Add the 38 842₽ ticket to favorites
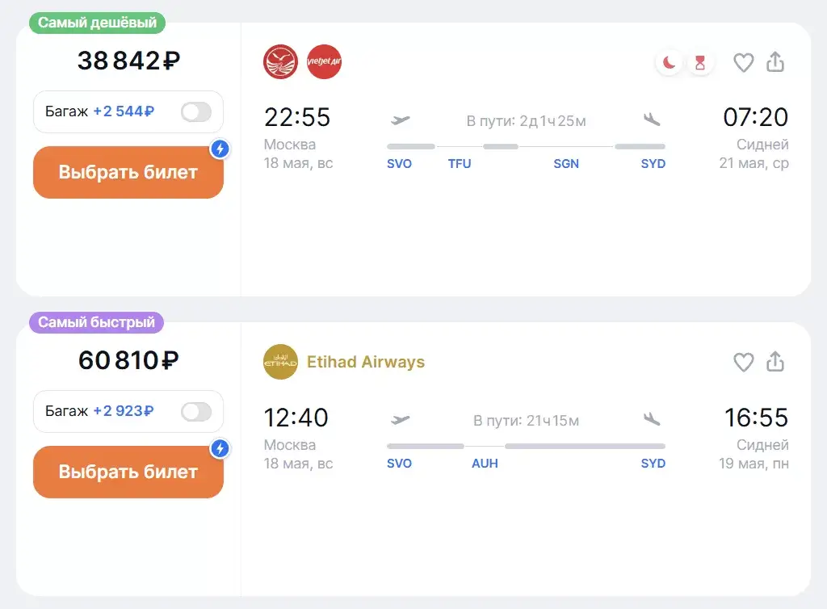Viewport: 827px width, 609px height. 743,63
